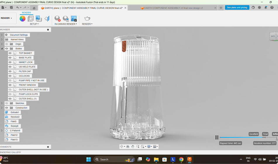Image resolution: width=278 pixels, height=164 pixels.
Task: Open the notifications bell icon
Action: (x=266, y=7)
